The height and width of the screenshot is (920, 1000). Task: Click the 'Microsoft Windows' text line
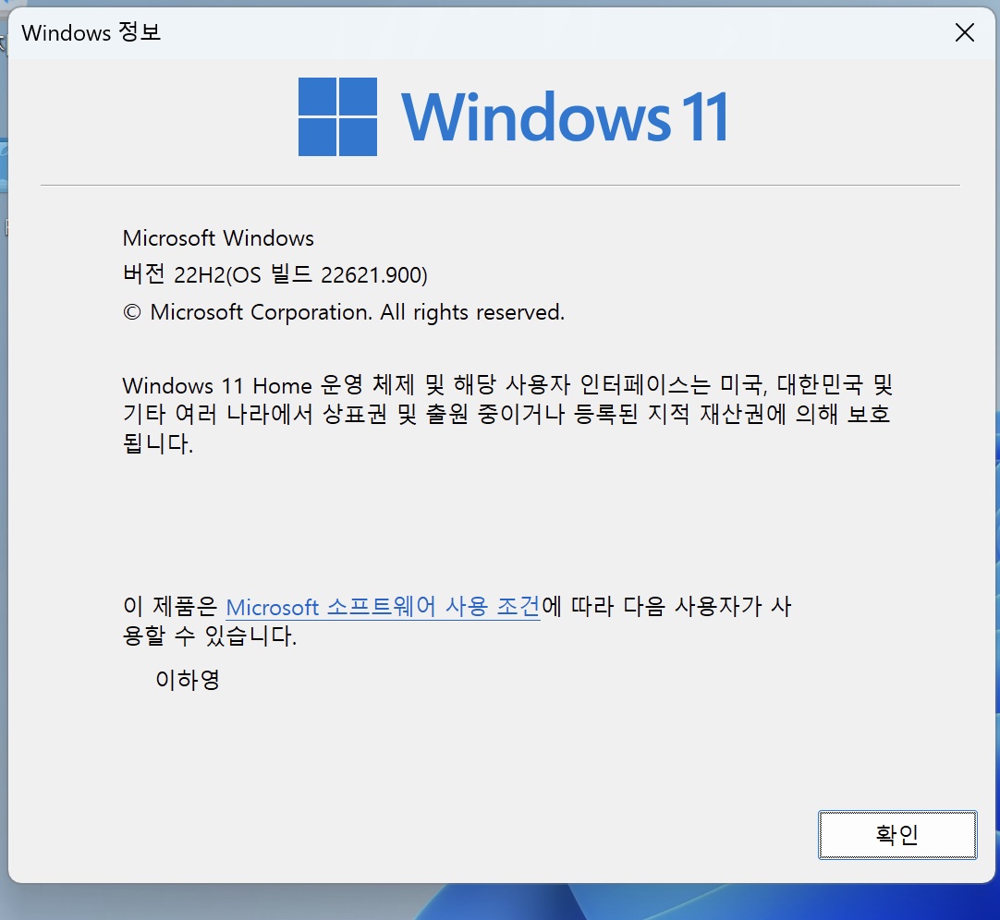click(x=218, y=237)
